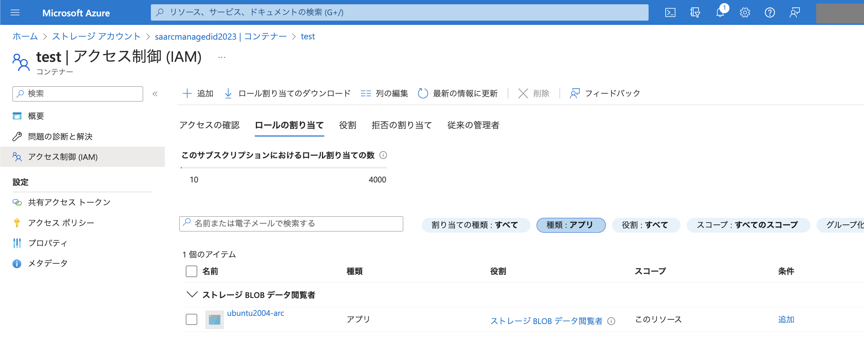
Task: Open the help question mark icon
Action: point(770,13)
